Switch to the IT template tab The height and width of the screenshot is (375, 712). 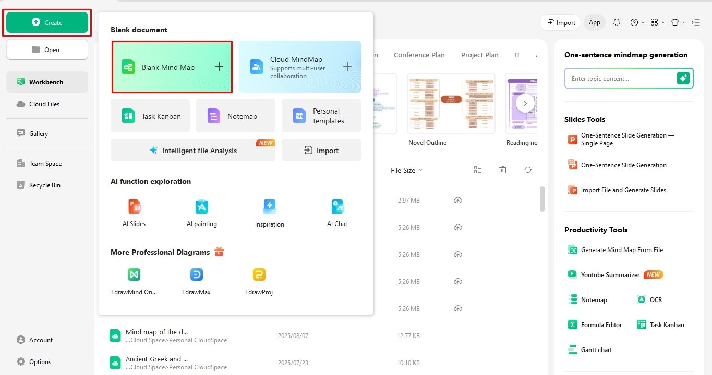(x=517, y=55)
